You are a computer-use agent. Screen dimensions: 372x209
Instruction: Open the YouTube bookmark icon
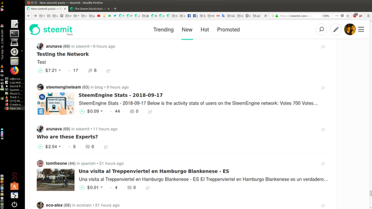(99, 16)
